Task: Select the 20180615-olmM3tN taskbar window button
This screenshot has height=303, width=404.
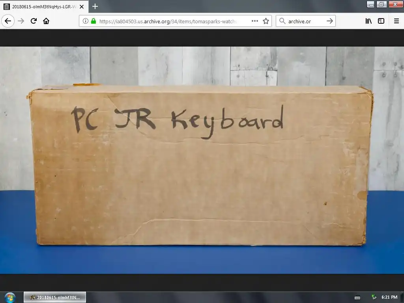Action: point(55,297)
